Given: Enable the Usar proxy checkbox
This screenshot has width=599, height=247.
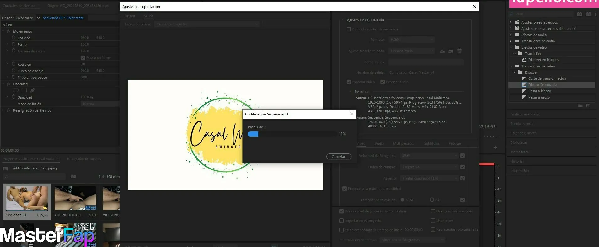Looking at the screenshot, I should point(433,221).
